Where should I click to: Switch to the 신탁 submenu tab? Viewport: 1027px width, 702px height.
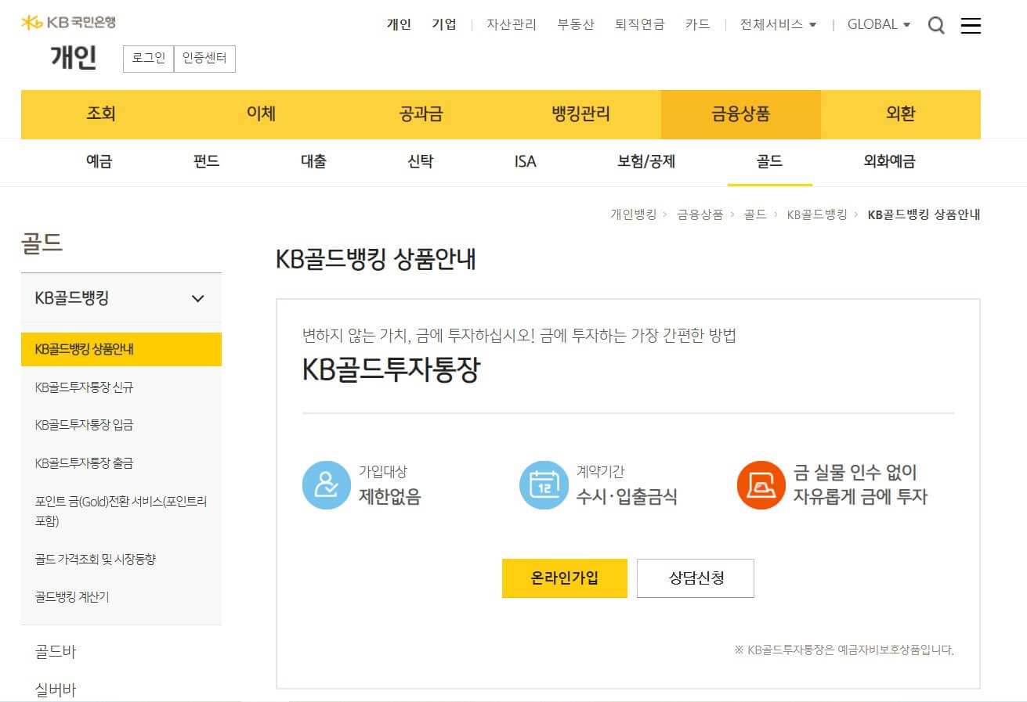[x=421, y=162]
